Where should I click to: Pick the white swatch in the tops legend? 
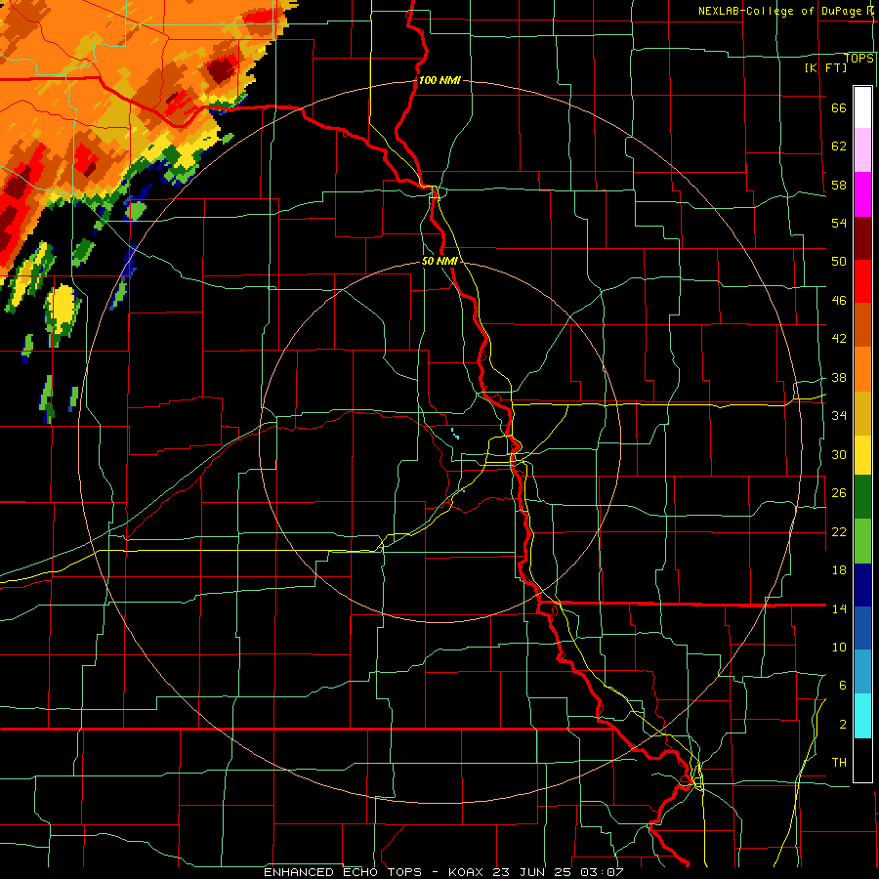862,107
